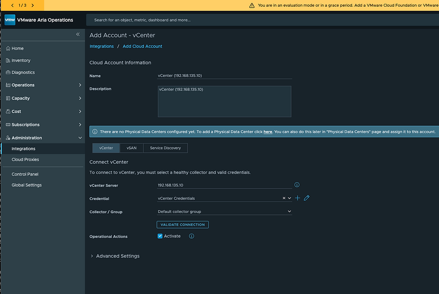
Task: Click the Name input field
Action: coord(224,76)
